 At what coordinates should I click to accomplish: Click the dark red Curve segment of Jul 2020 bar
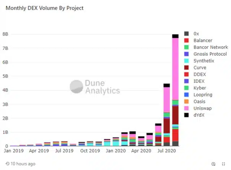[167, 126]
